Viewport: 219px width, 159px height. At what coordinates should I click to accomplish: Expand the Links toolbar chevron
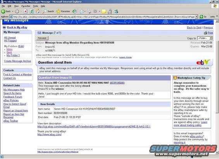pos(217,16)
